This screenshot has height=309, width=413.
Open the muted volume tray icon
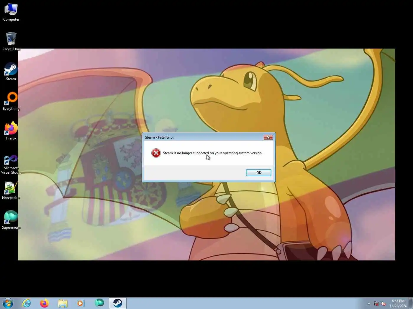pos(383,303)
